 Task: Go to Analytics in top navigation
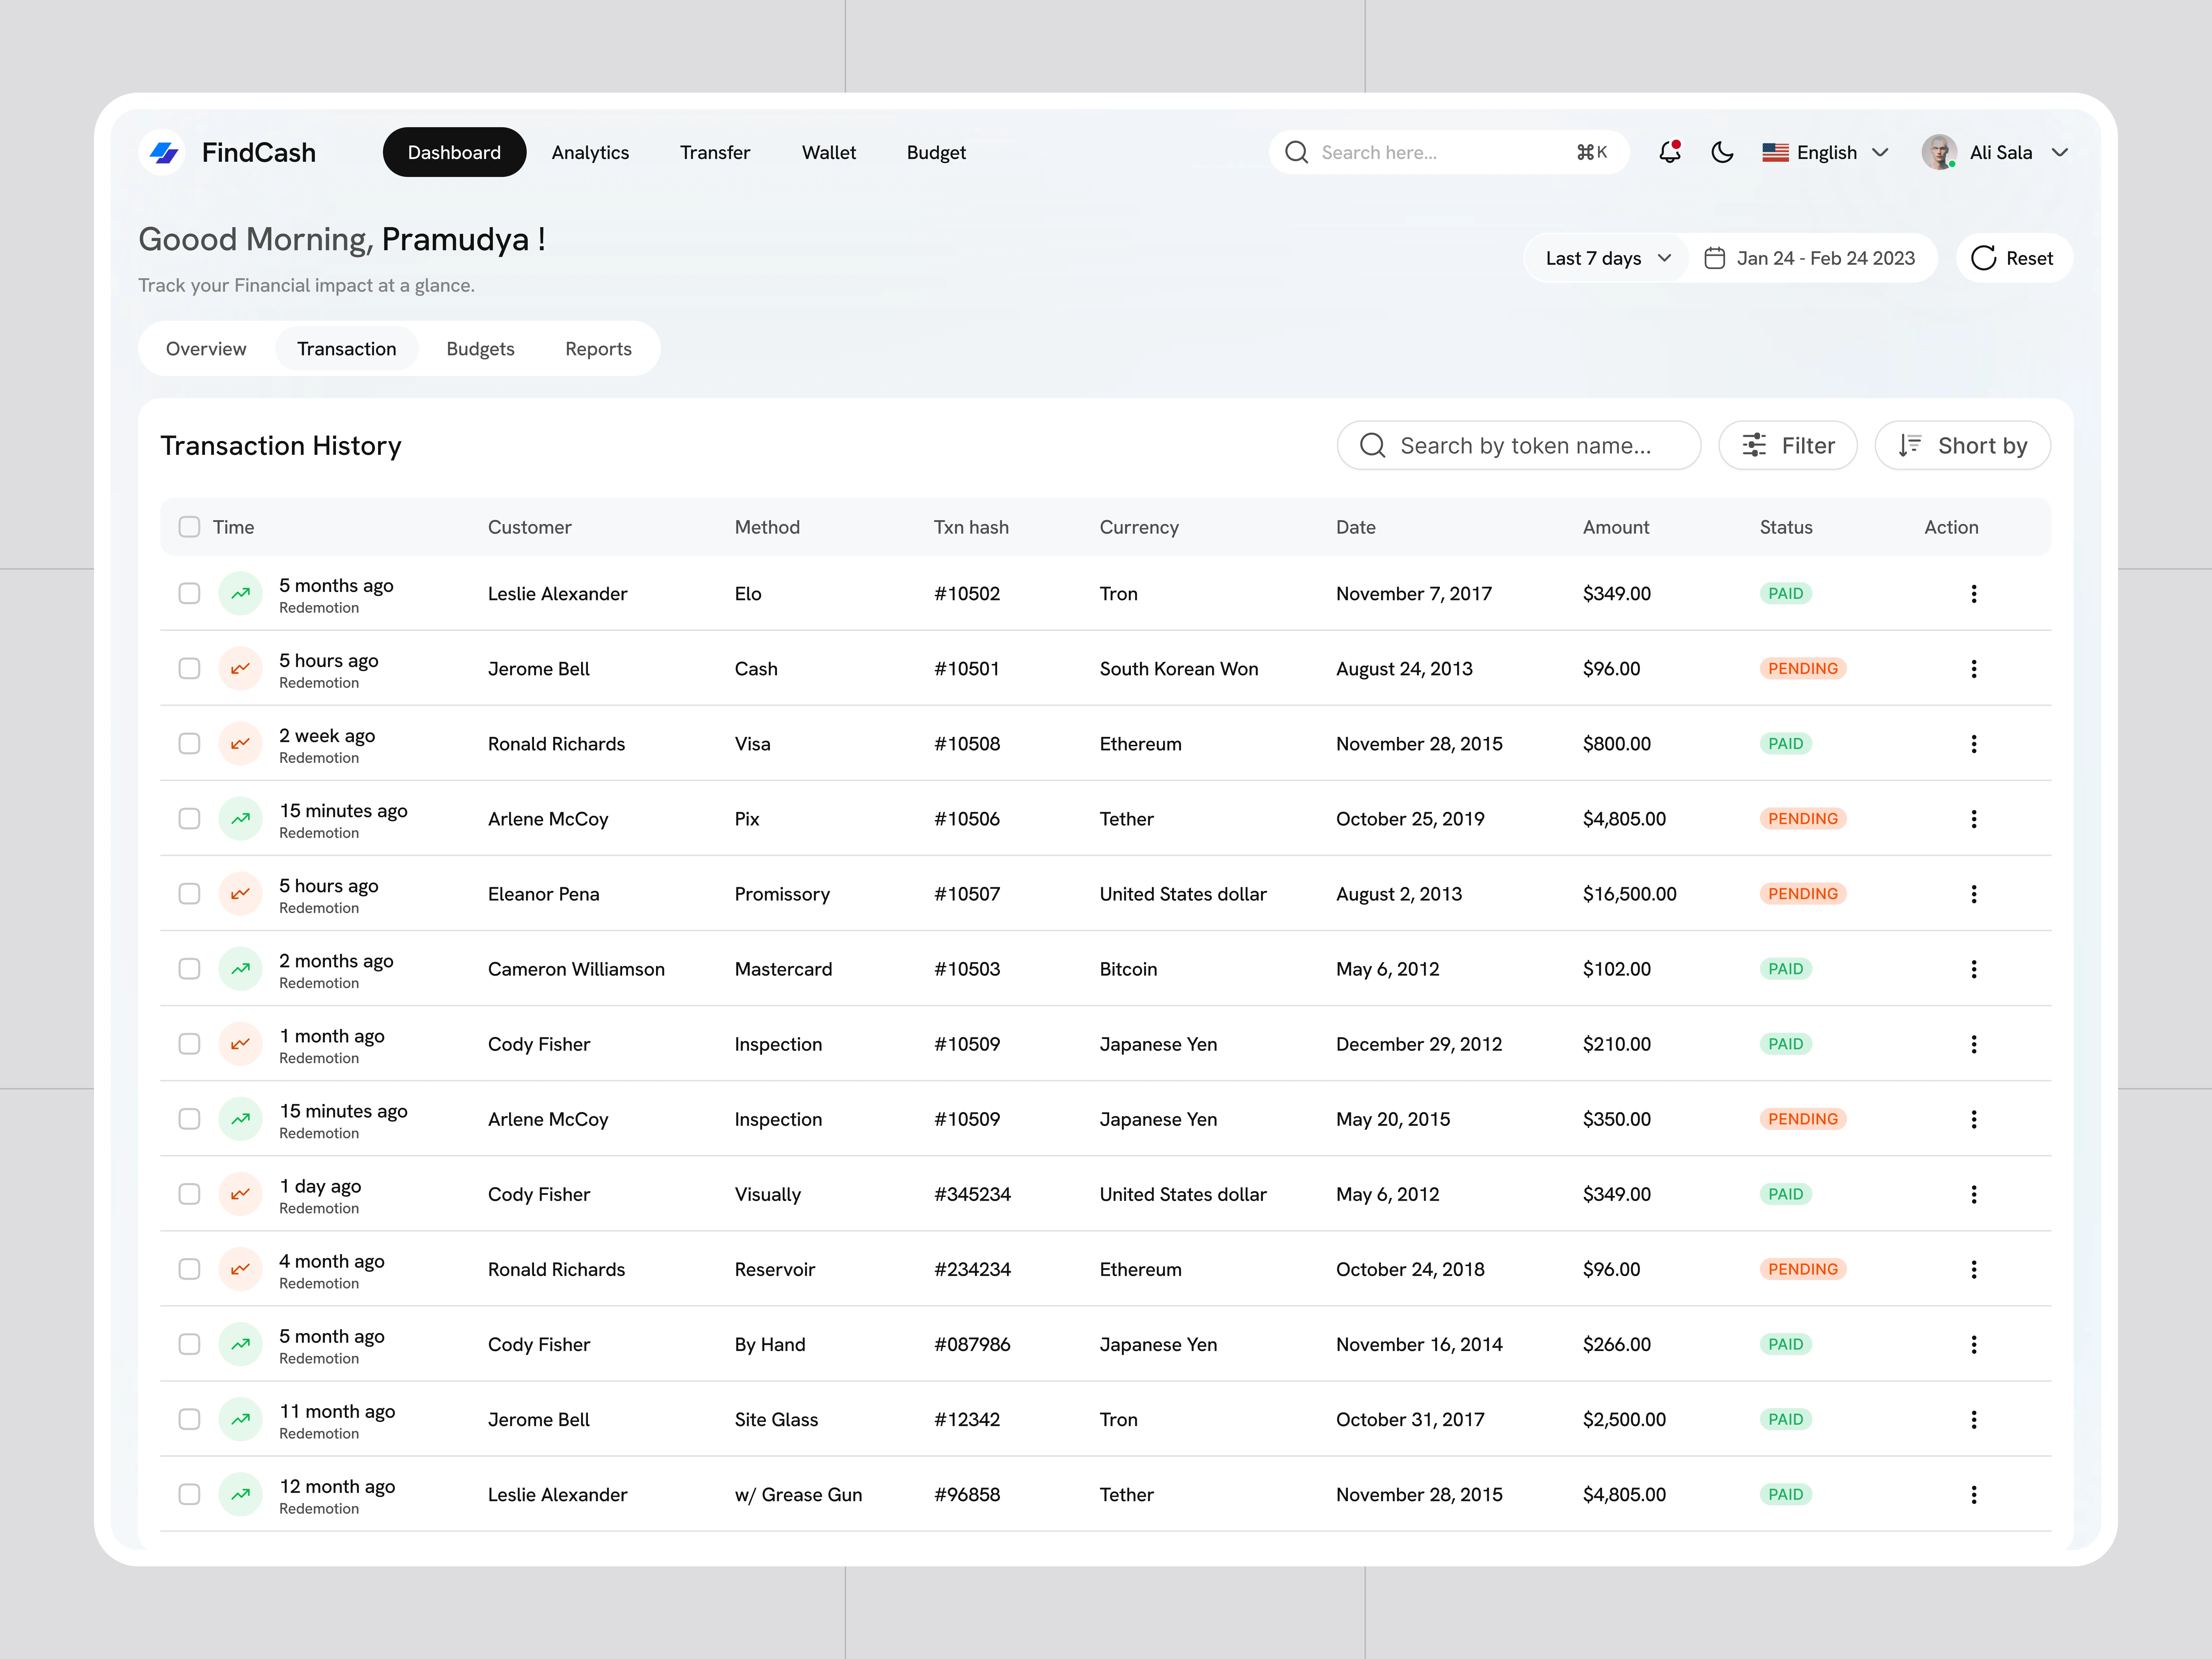click(x=590, y=152)
